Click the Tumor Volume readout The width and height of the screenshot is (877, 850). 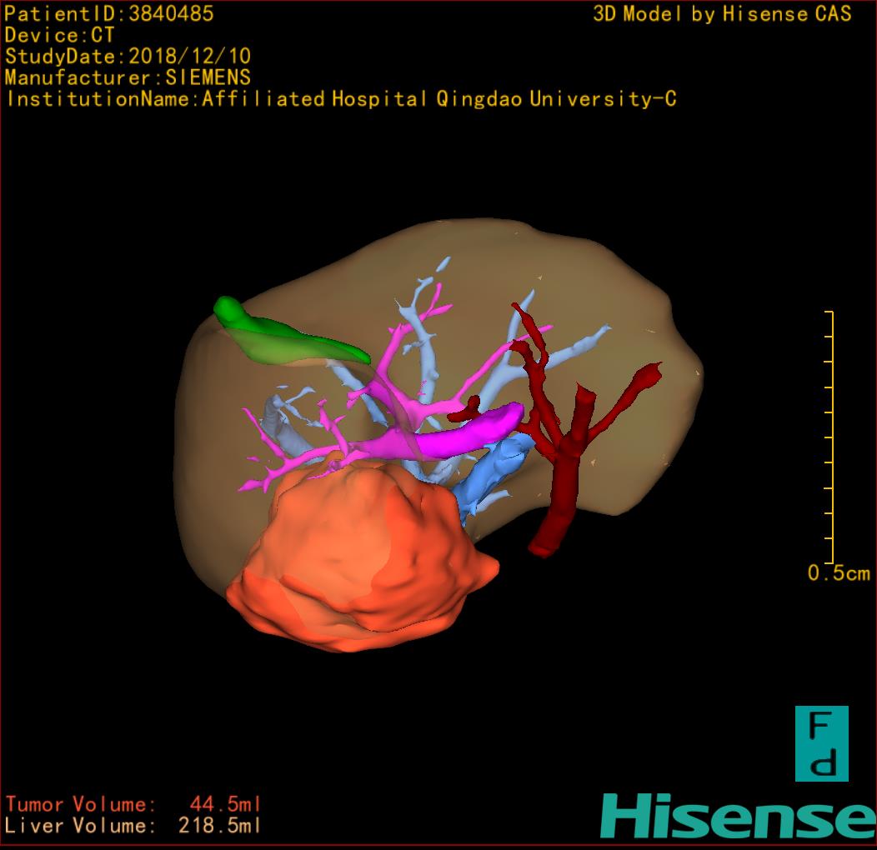(133, 804)
